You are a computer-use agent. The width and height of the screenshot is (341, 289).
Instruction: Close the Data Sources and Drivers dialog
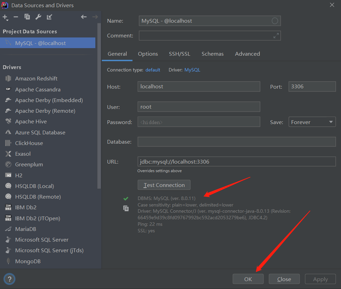tap(332, 5)
